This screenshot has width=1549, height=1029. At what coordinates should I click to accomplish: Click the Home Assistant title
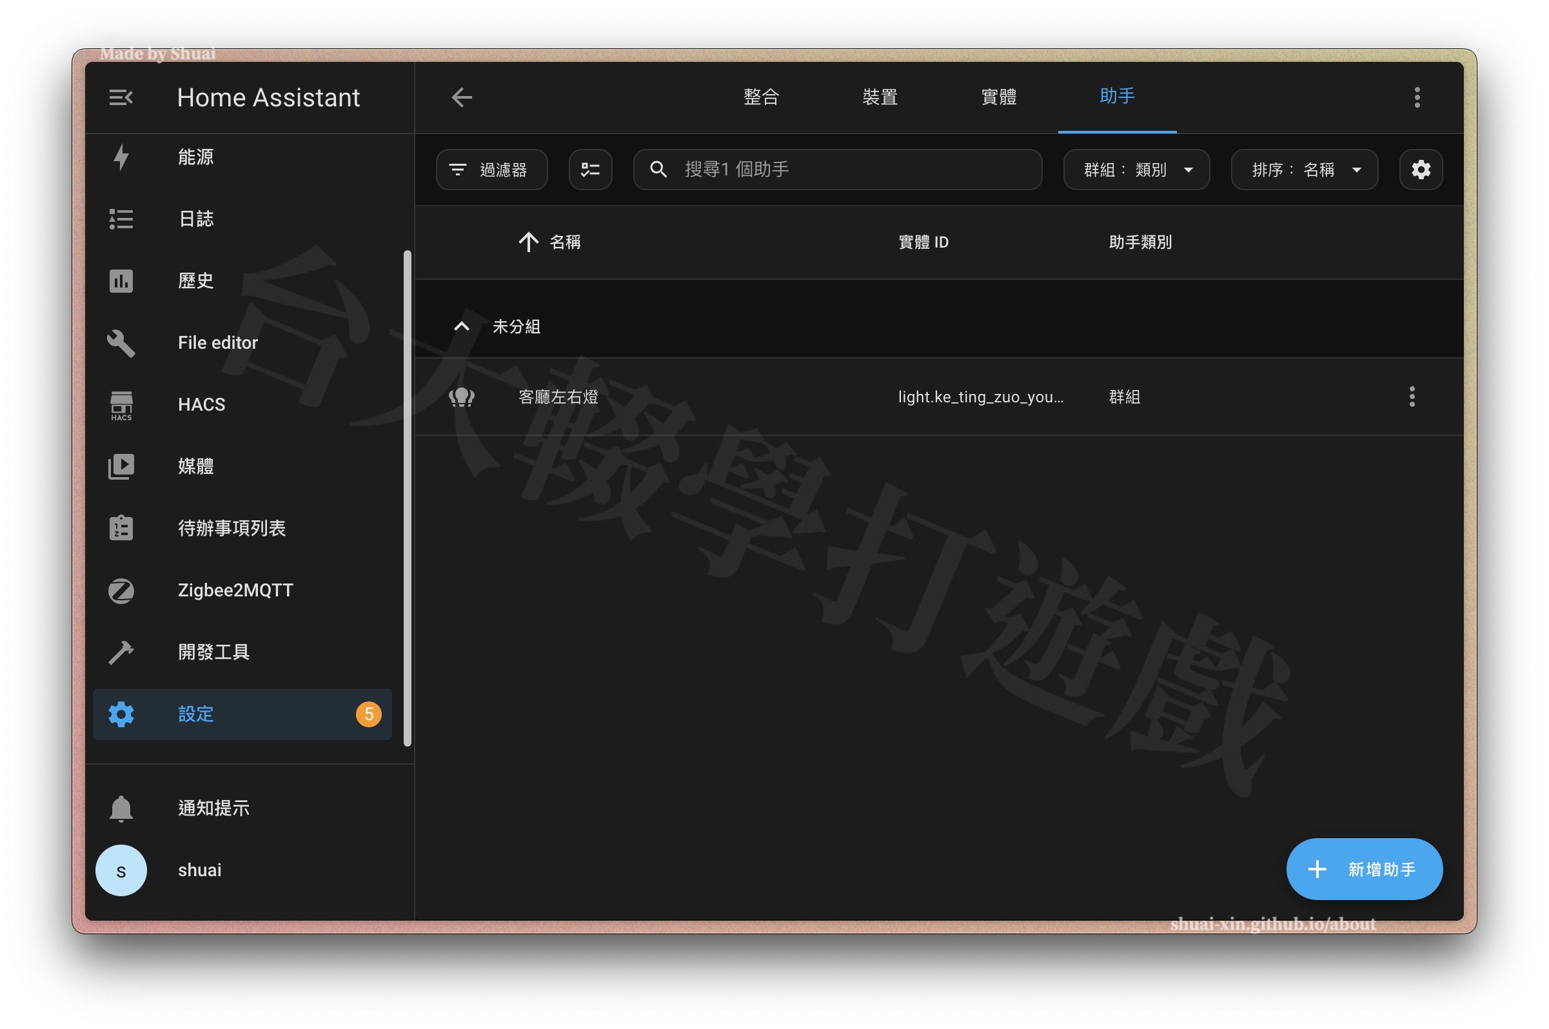tap(268, 98)
